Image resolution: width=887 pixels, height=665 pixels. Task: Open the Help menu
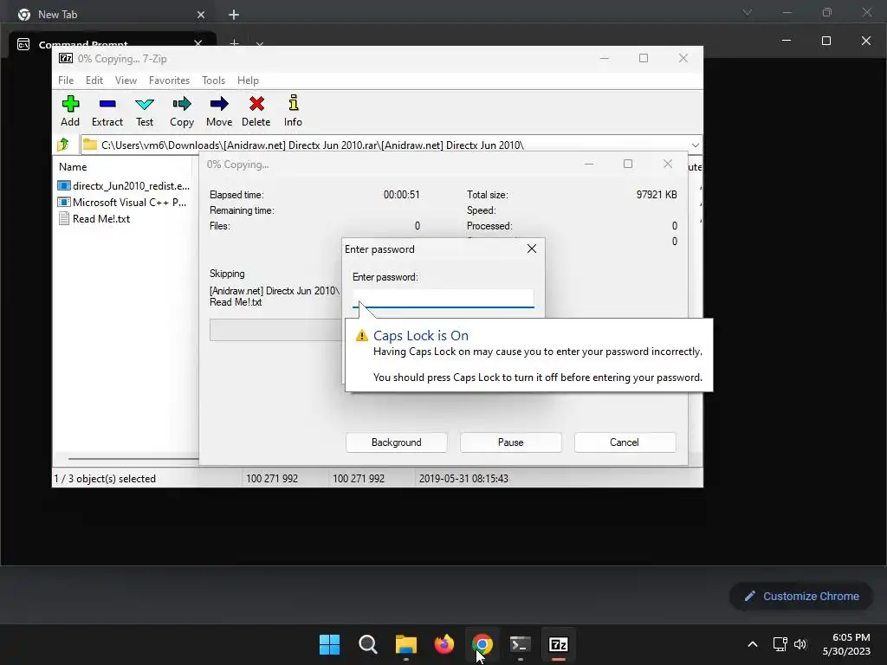248,81
